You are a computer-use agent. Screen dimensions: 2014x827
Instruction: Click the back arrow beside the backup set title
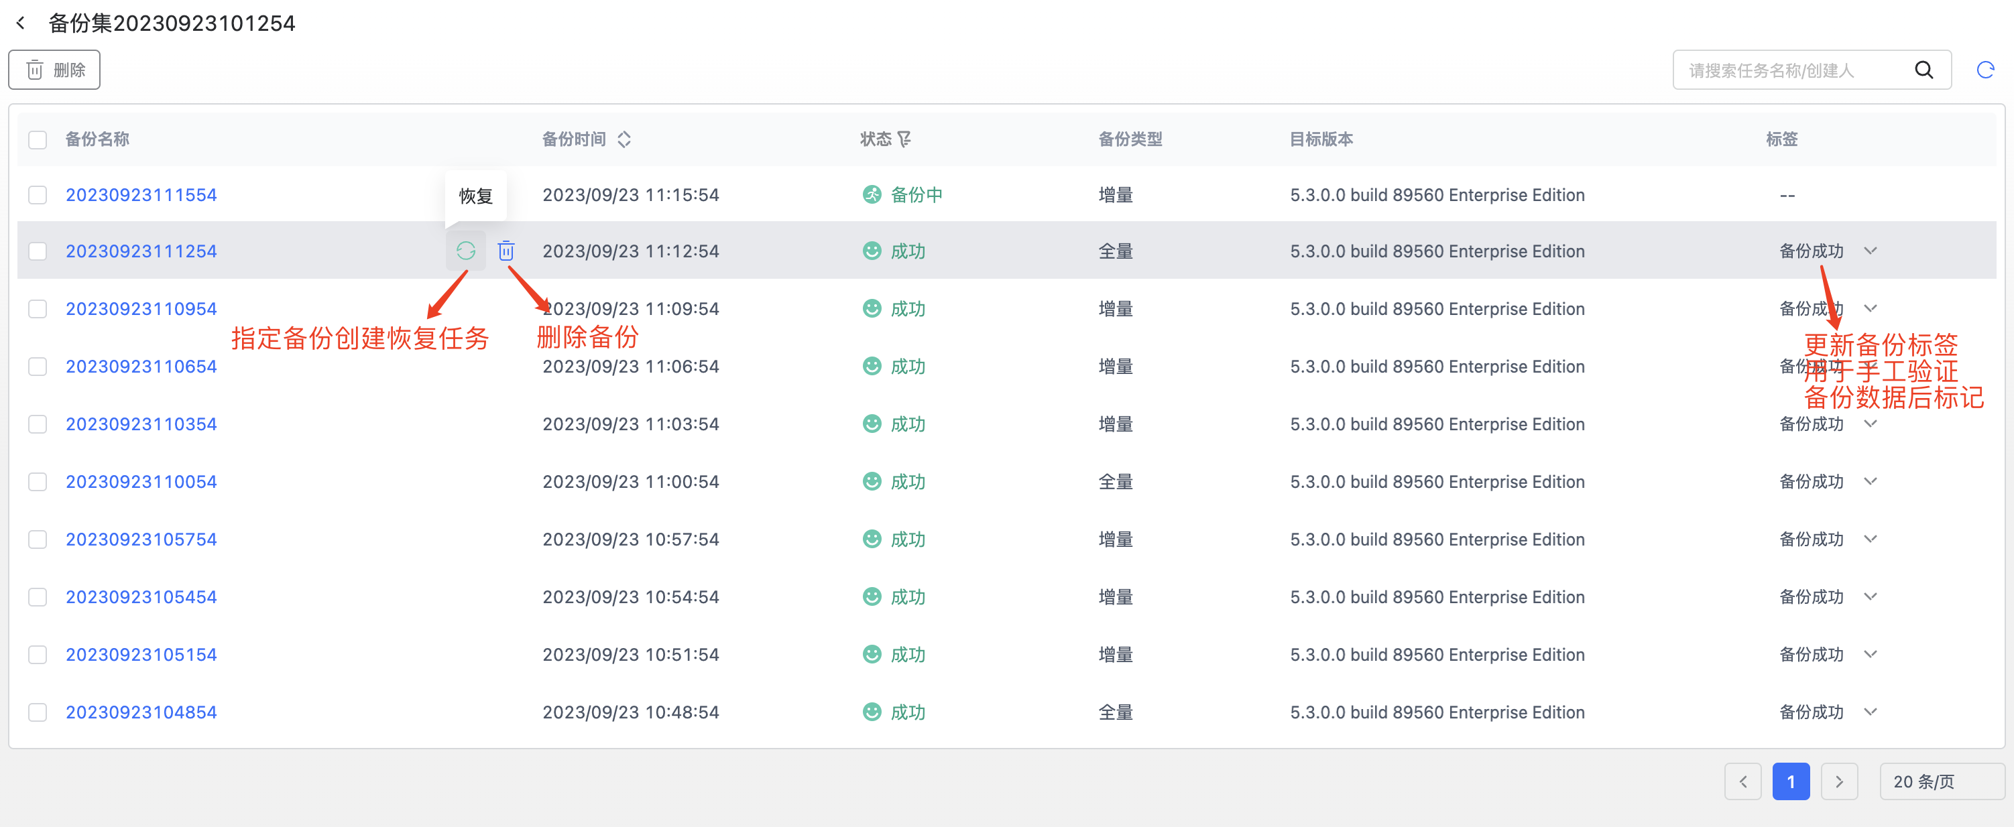point(21,23)
